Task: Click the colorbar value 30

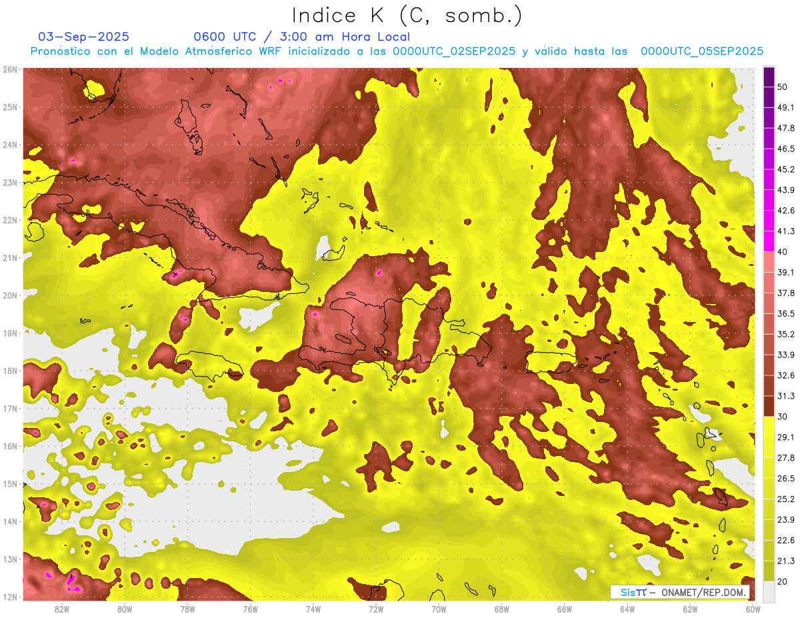Action: click(x=783, y=417)
